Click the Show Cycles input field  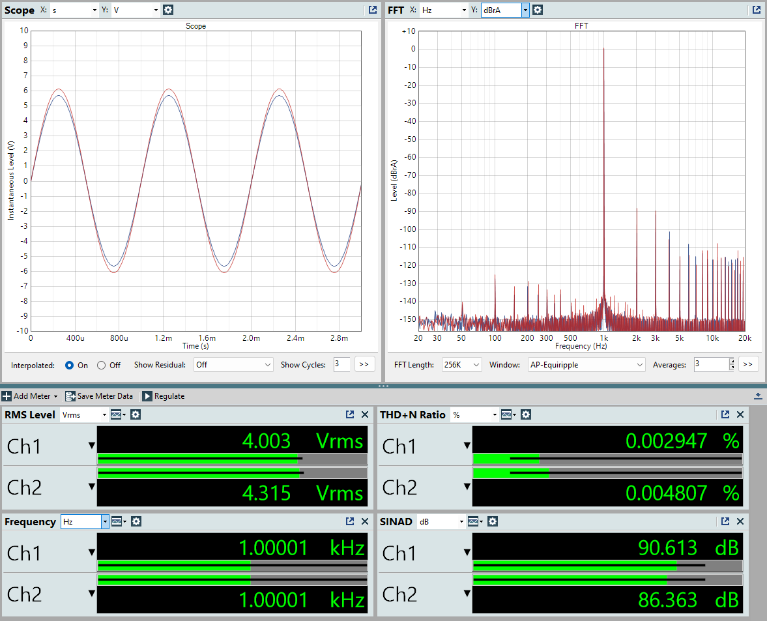click(341, 364)
